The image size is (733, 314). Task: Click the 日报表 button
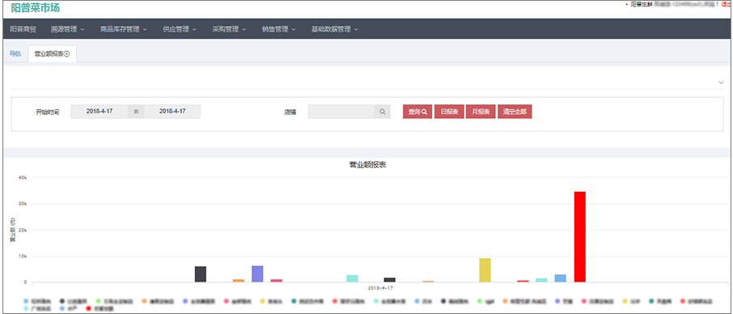point(449,112)
